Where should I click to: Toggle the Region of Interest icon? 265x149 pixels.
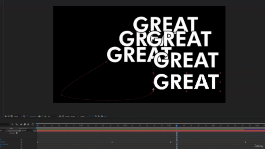click(x=60, y=116)
